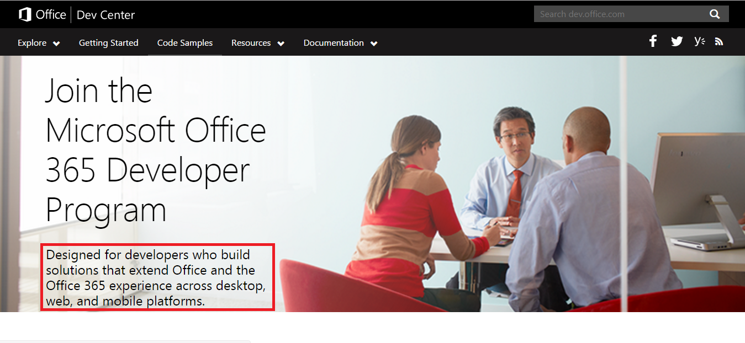745x343 pixels.
Task: Open the Getting Started page
Action: 109,42
